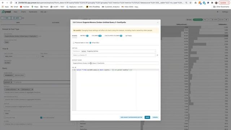Open the Customer_Analytics bookmark
Screen dimensions: 231x130
click(111, 7)
